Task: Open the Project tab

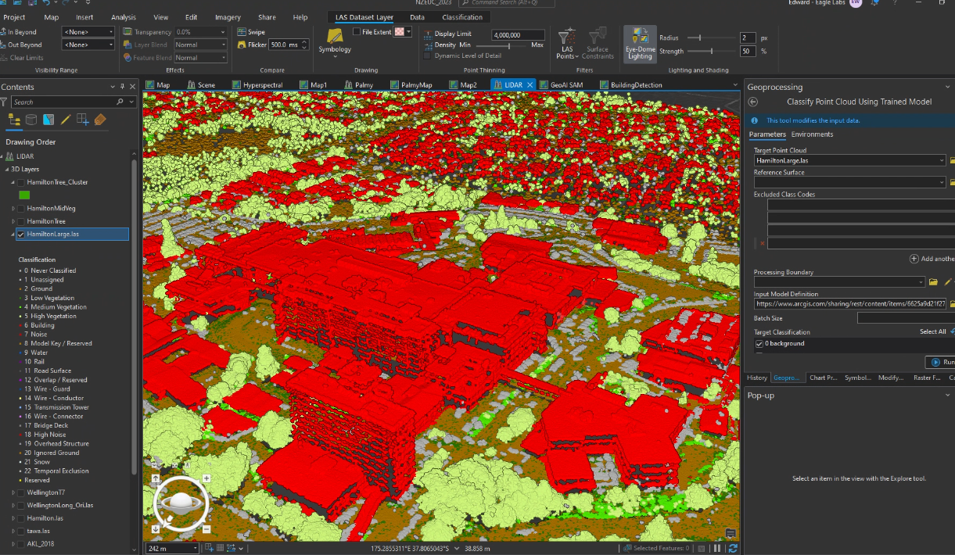Action: [14, 17]
